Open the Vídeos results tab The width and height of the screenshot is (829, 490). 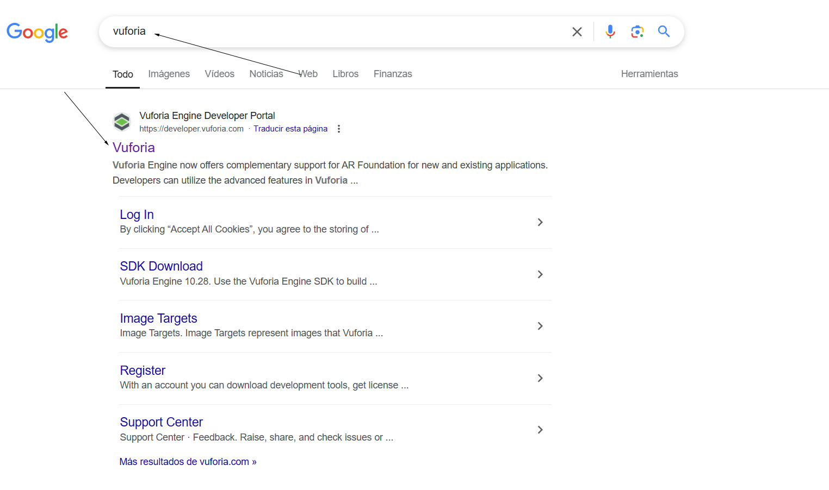pyautogui.click(x=219, y=74)
